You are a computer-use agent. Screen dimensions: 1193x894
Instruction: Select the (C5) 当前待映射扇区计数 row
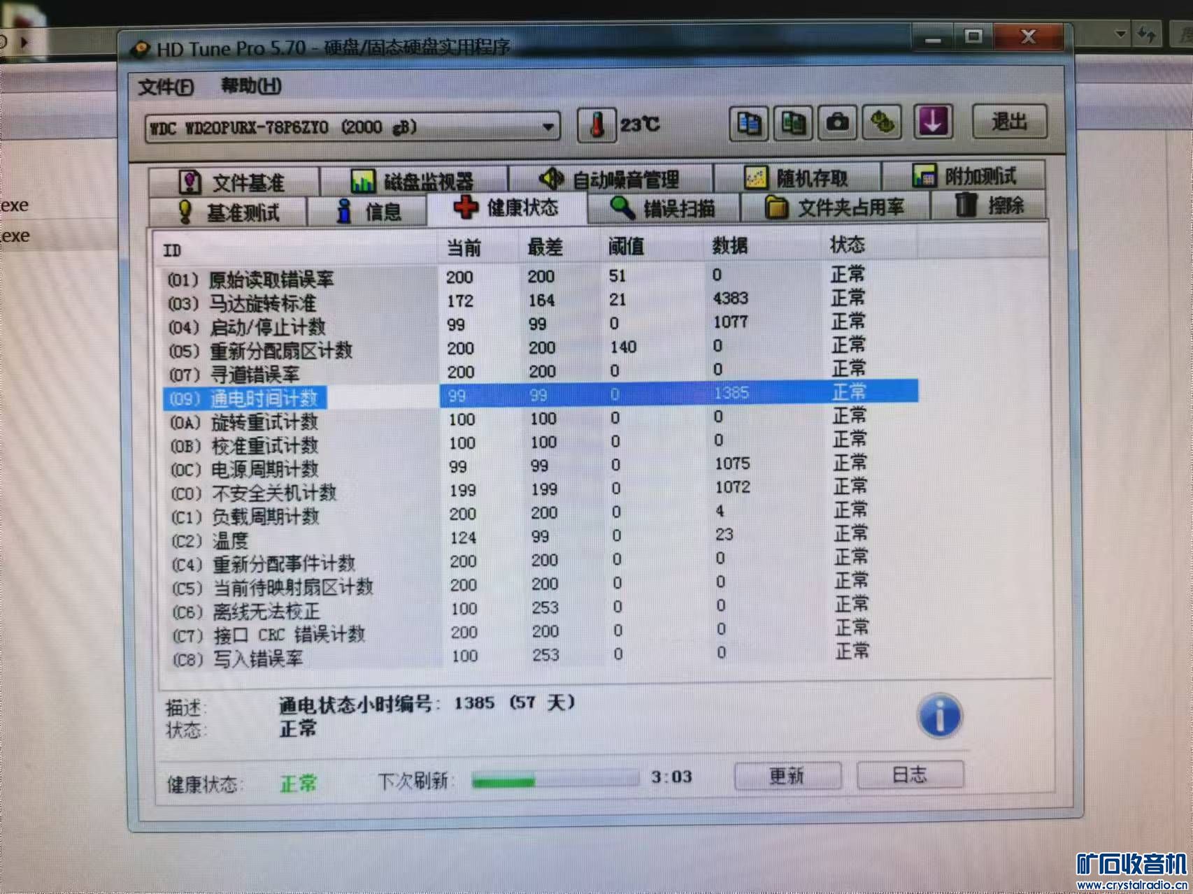click(x=543, y=585)
